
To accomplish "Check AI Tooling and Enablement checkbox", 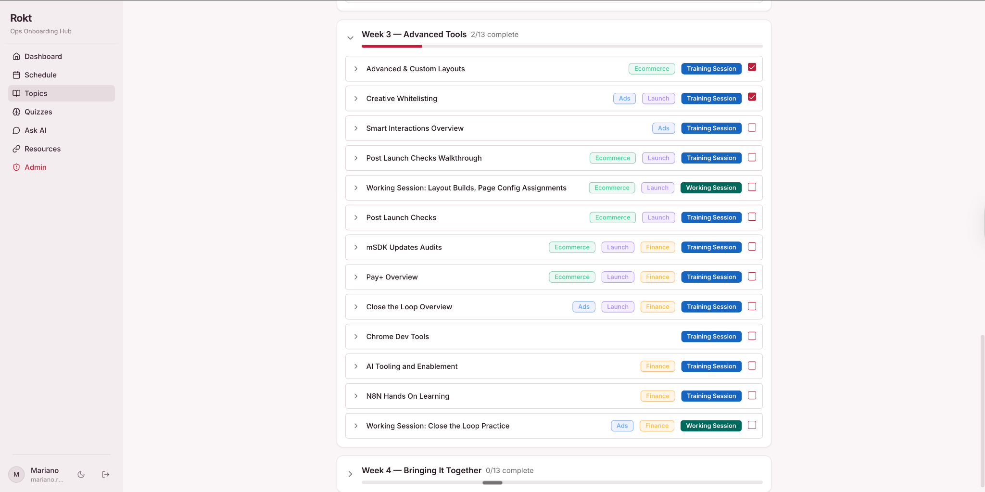I will [752, 366].
